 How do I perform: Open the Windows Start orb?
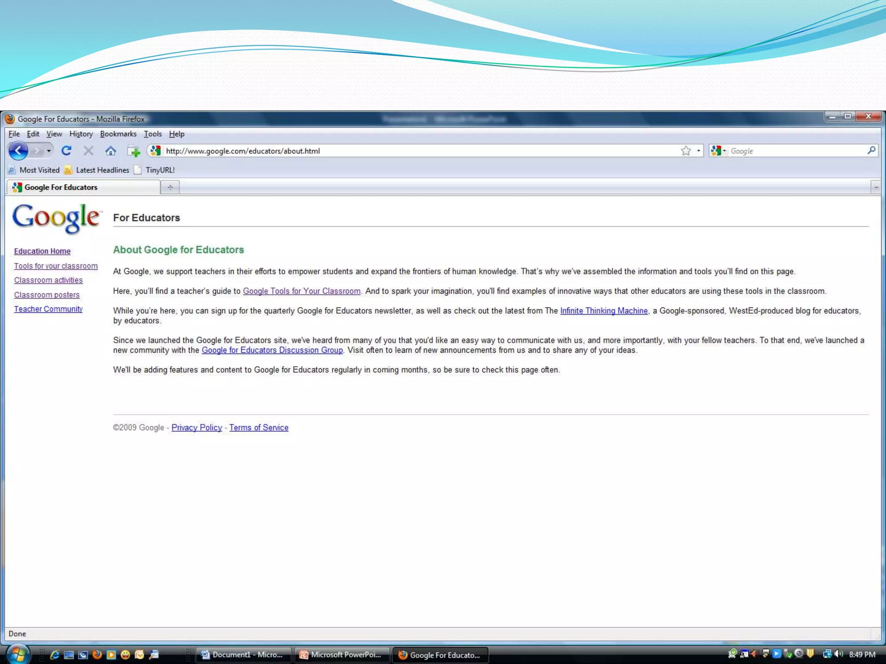17,654
